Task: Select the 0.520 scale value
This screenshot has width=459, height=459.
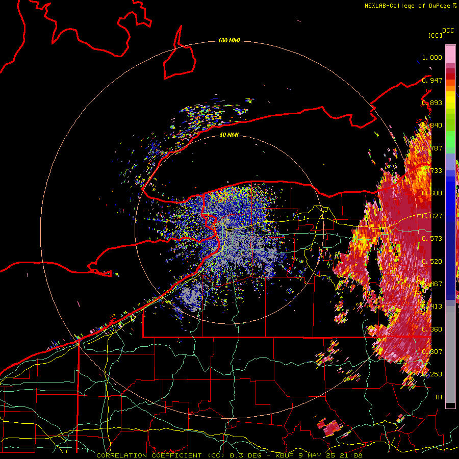Action: click(x=432, y=262)
